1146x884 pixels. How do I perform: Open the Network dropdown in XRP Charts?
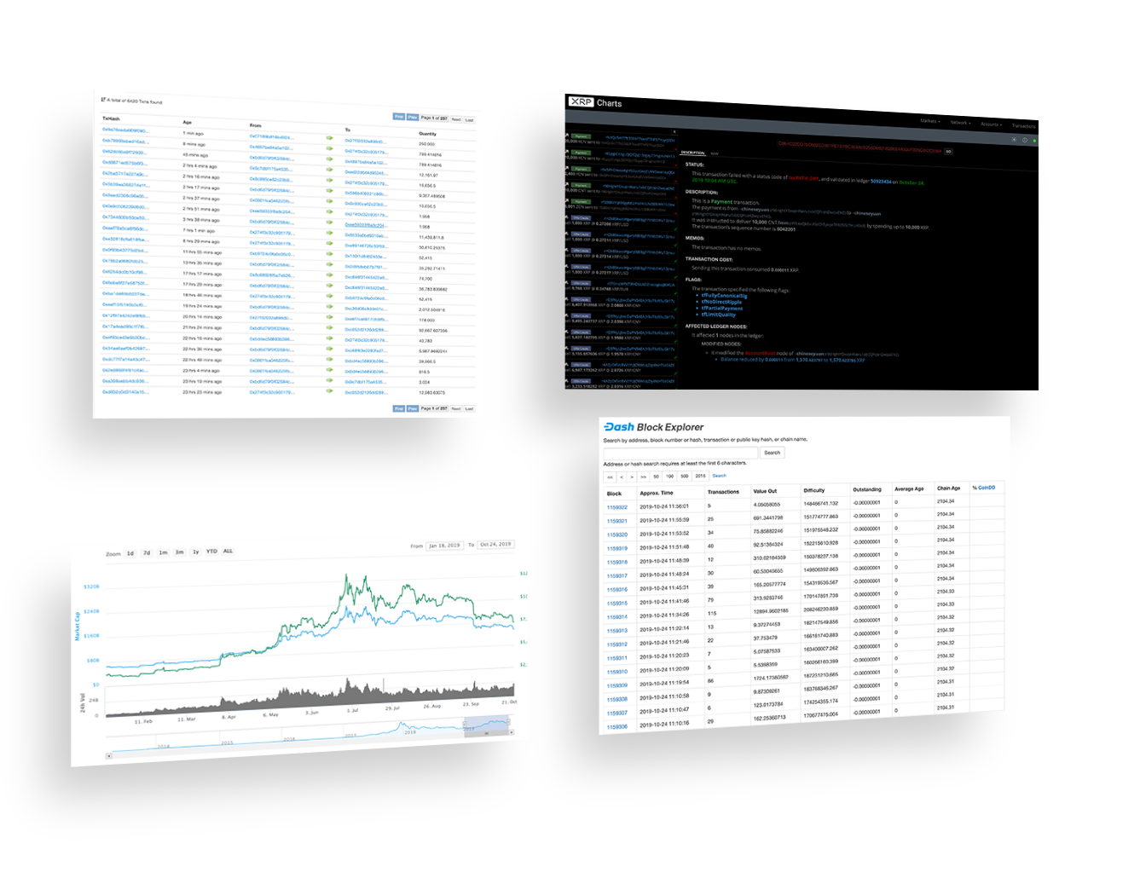tap(960, 123)
